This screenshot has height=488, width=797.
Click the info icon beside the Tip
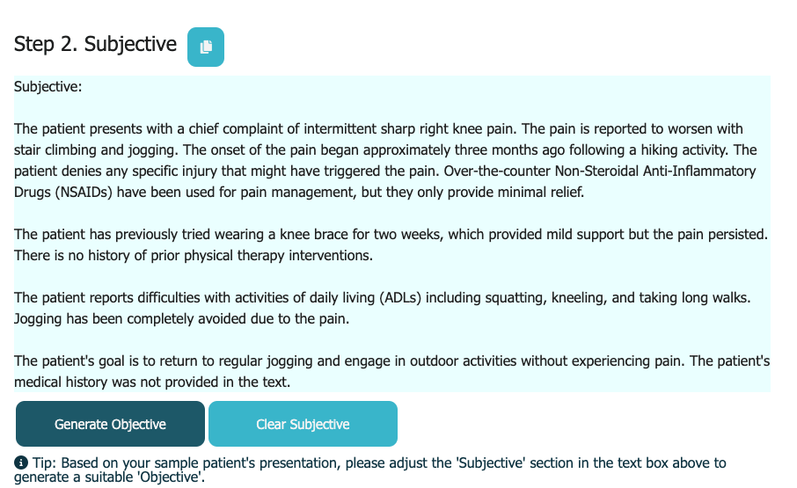(21, 463)
